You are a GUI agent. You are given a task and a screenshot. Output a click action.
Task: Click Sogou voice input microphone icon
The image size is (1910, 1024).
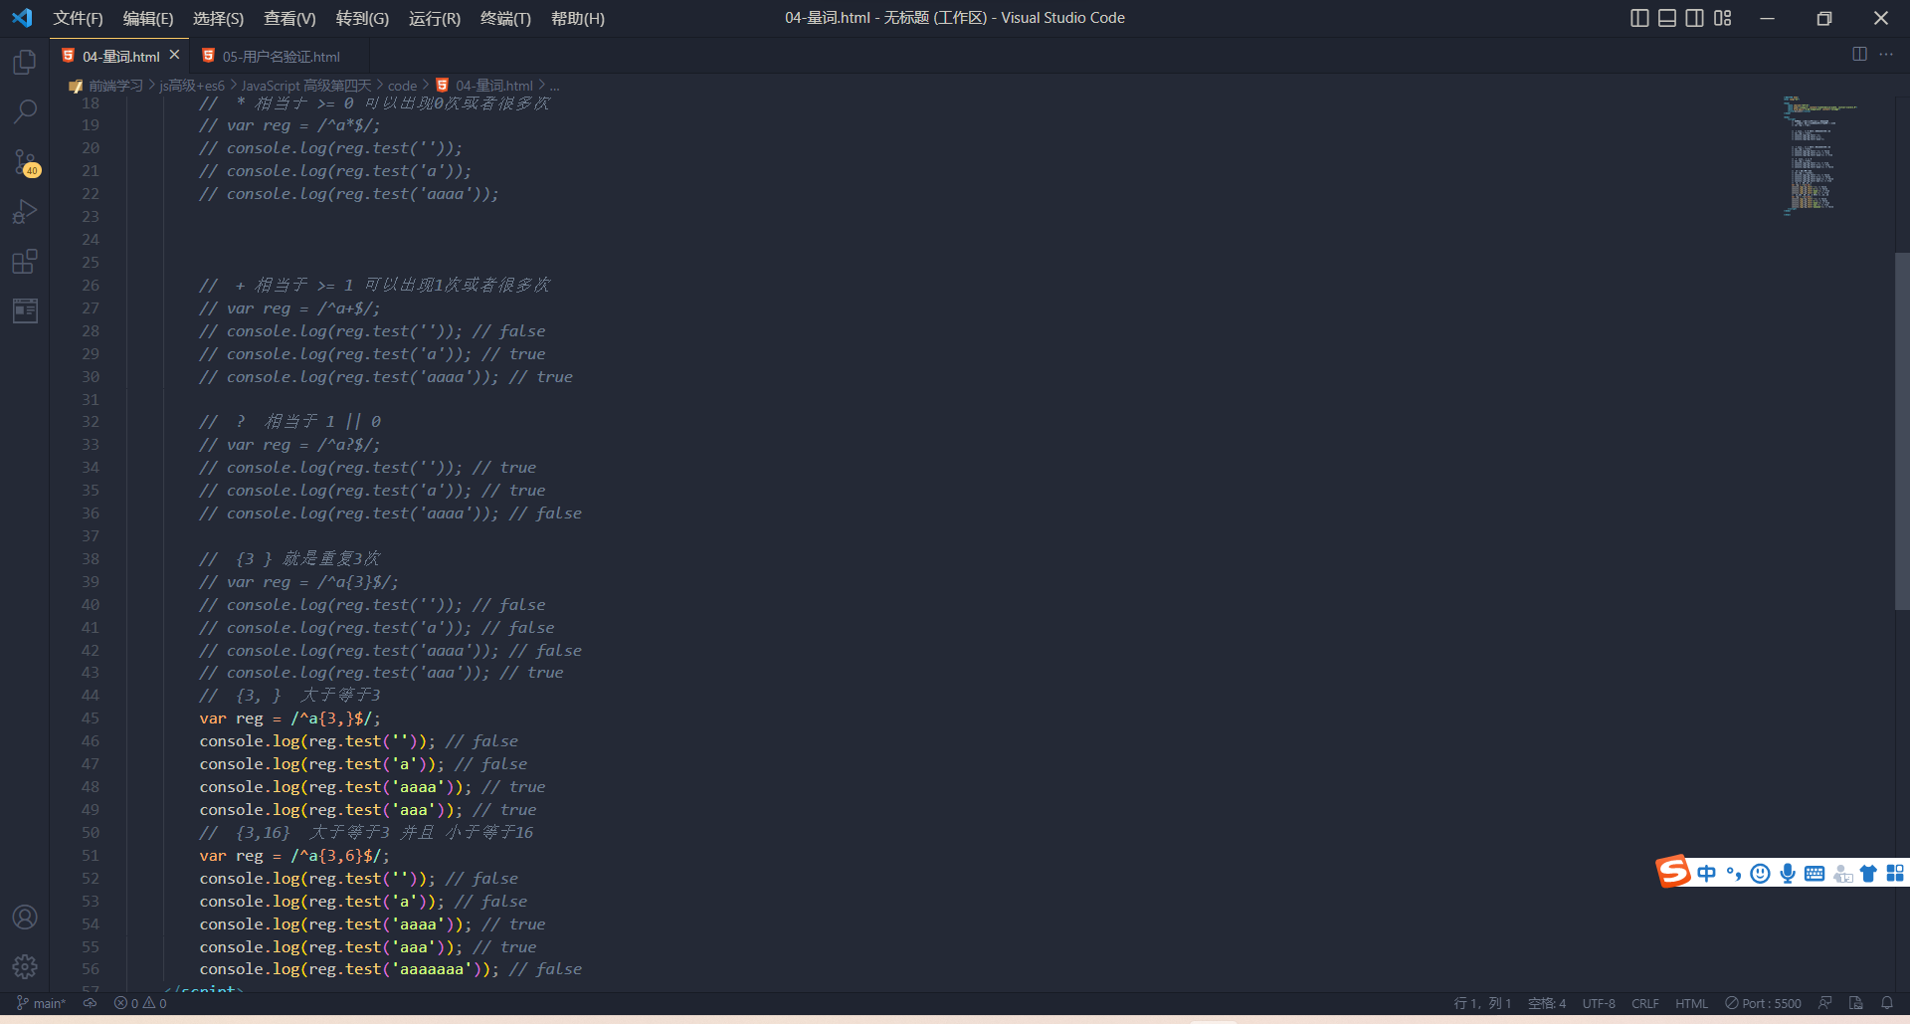[x=1788, y=874]
